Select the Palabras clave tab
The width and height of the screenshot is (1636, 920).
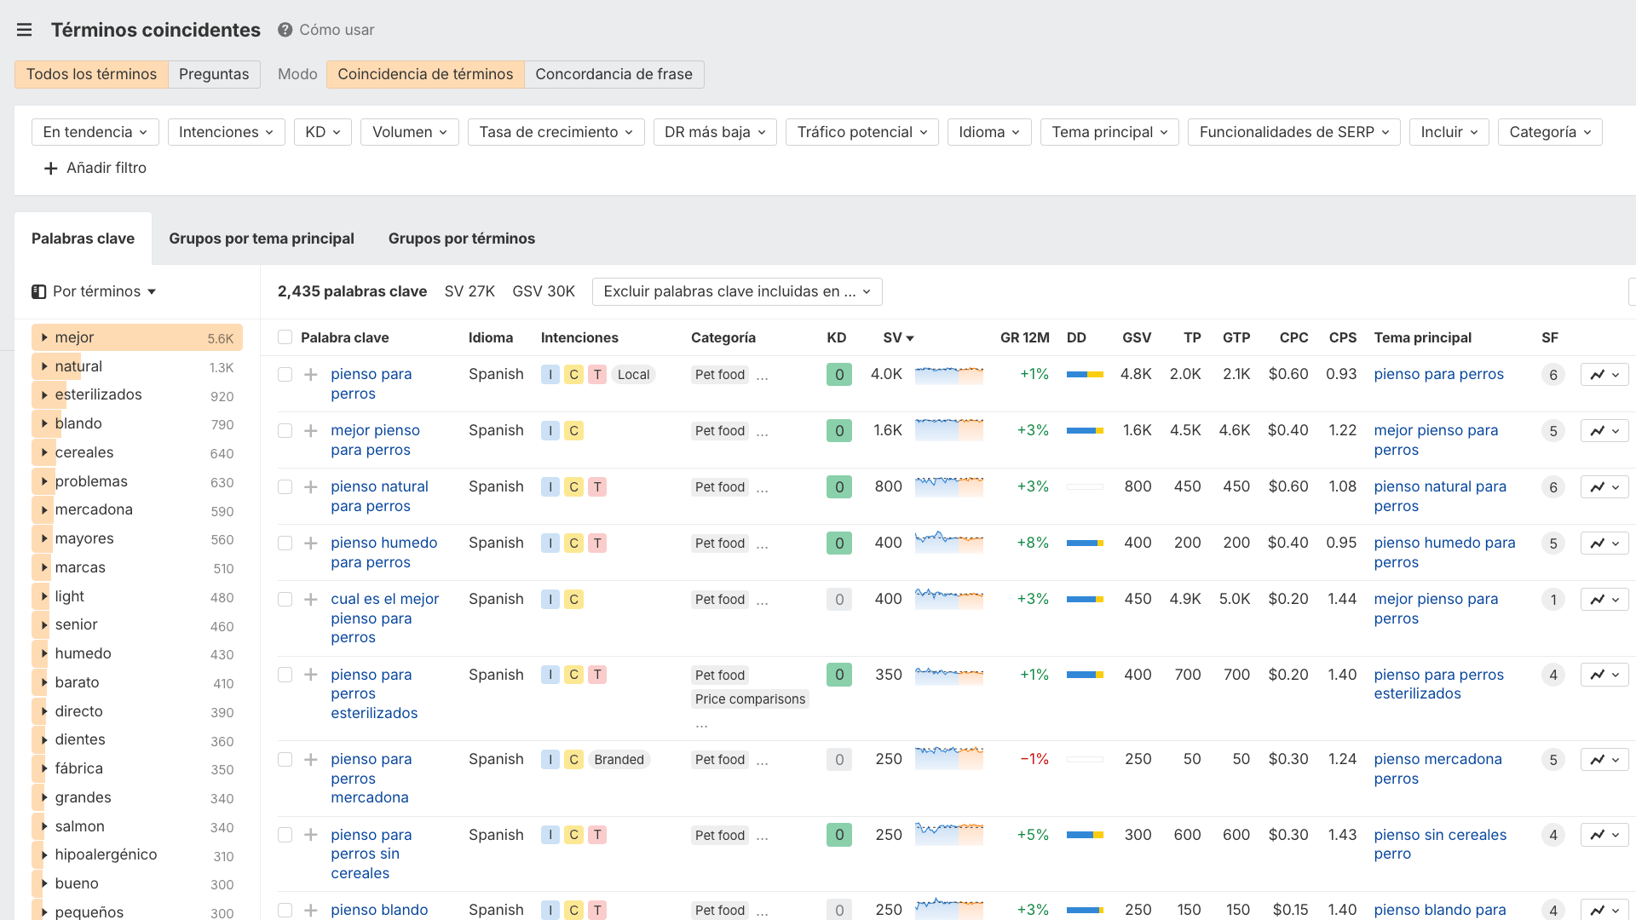(x=83, y=239)
